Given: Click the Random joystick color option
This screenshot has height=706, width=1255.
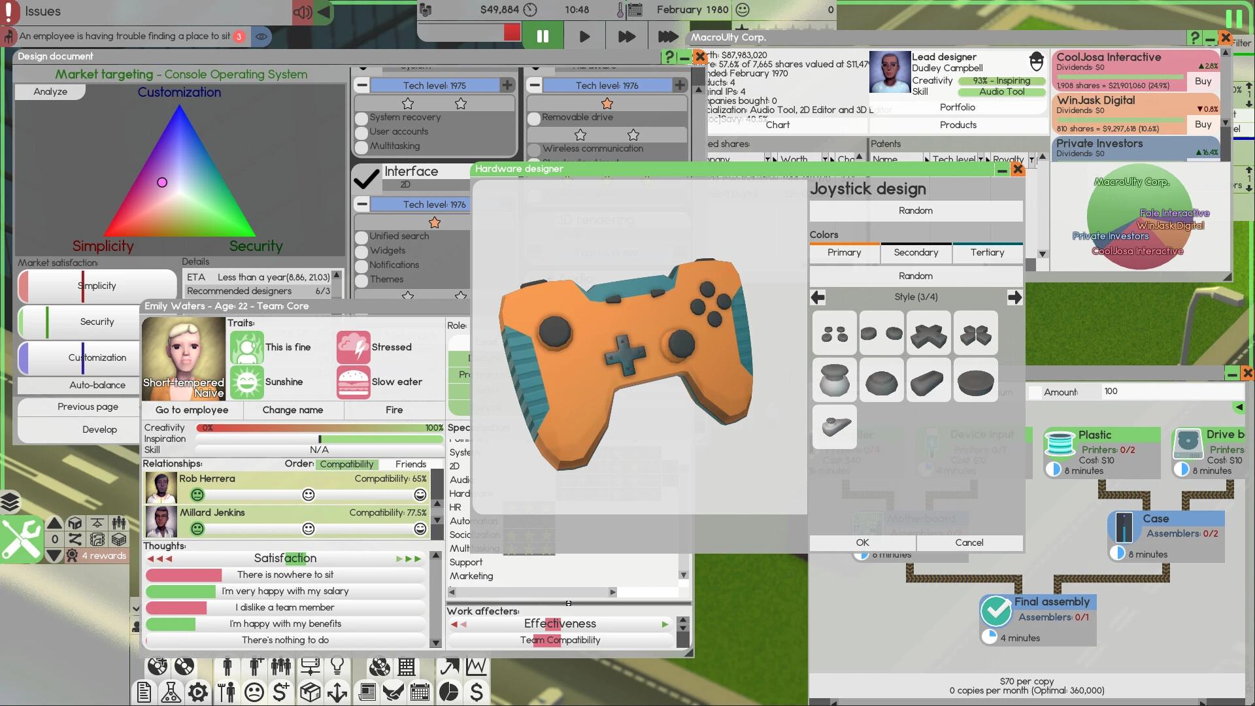Looking at the screenshot, I should coord(914,275).
